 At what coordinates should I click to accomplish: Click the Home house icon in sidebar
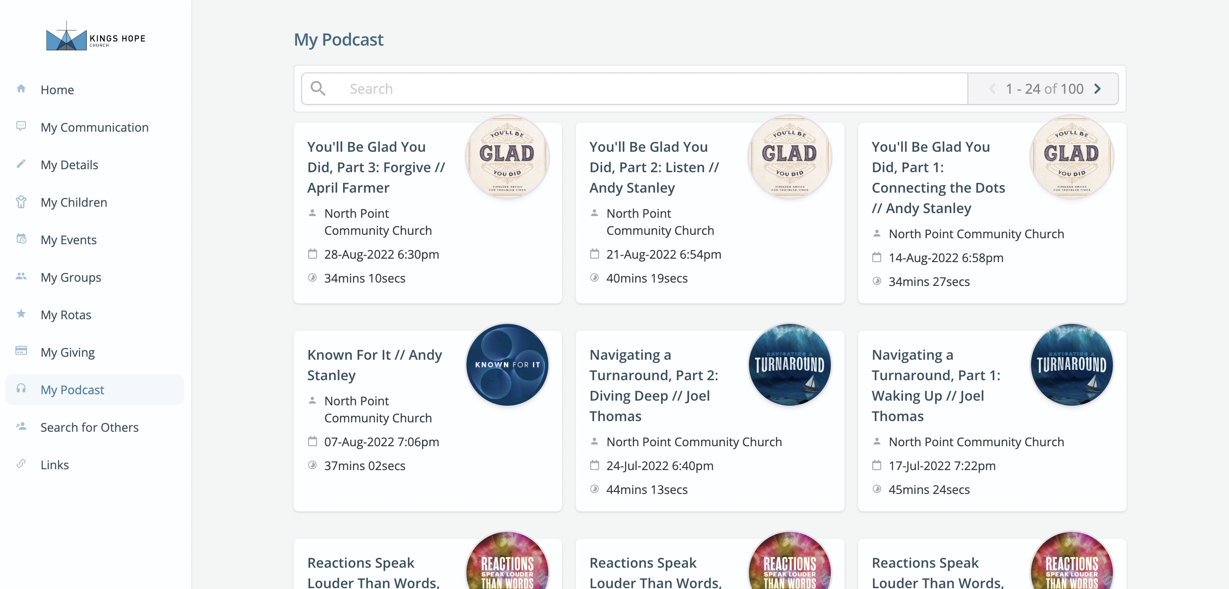click(x=21, y=89)
